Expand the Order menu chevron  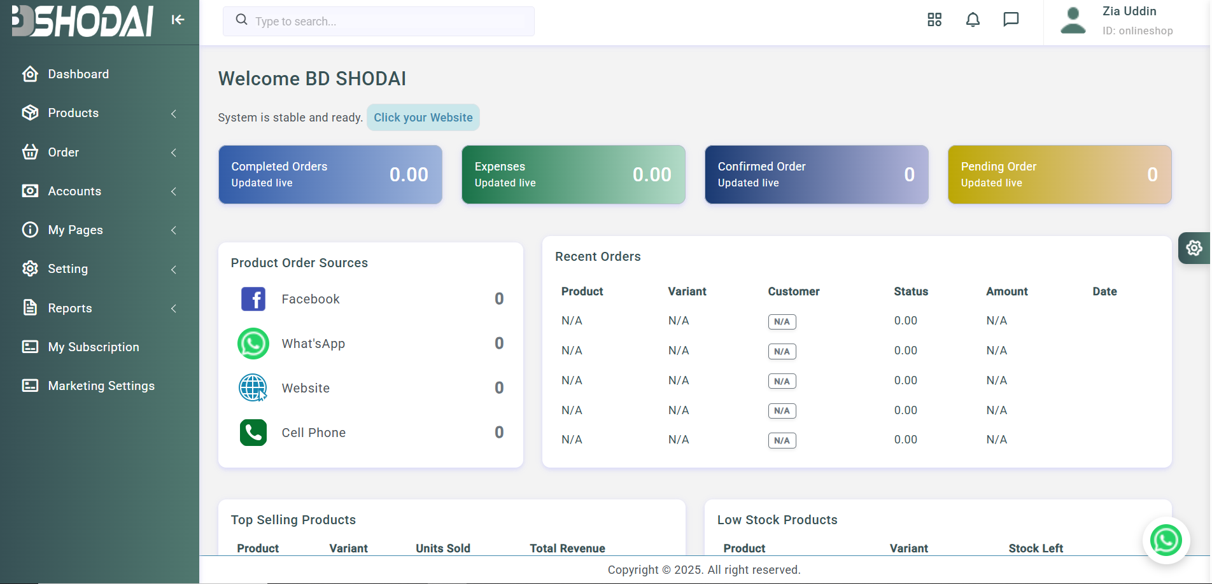coord(174,153)
